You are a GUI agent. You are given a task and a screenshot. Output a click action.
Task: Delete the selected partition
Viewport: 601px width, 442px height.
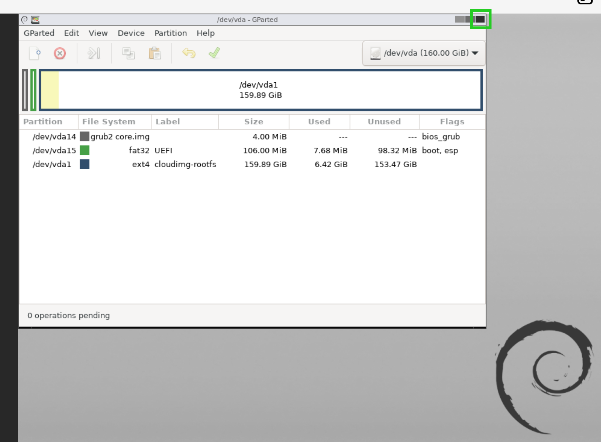point(60,53)
